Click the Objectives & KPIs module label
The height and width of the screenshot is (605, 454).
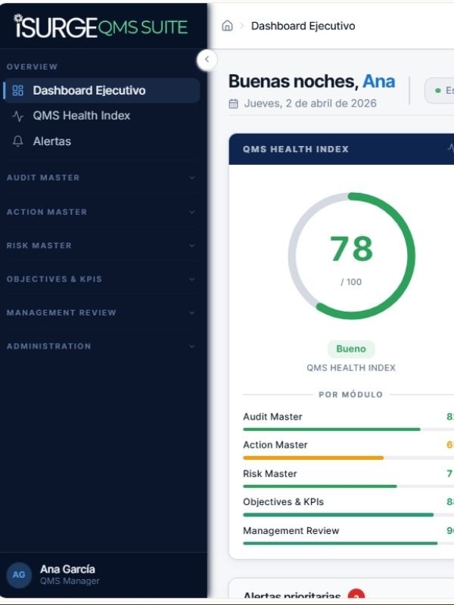(x=283, y=502)
